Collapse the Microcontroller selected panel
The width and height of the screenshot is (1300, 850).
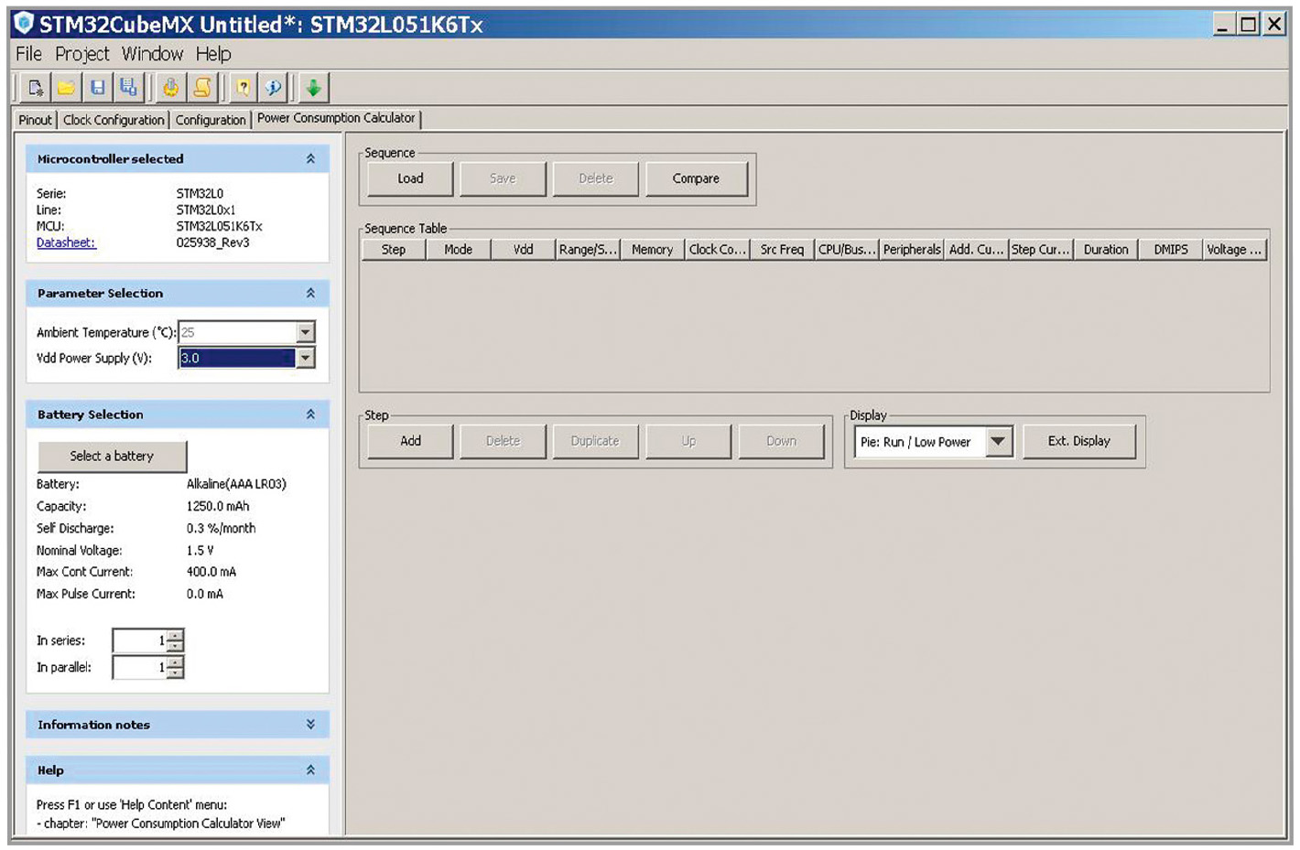click(310, 159)
